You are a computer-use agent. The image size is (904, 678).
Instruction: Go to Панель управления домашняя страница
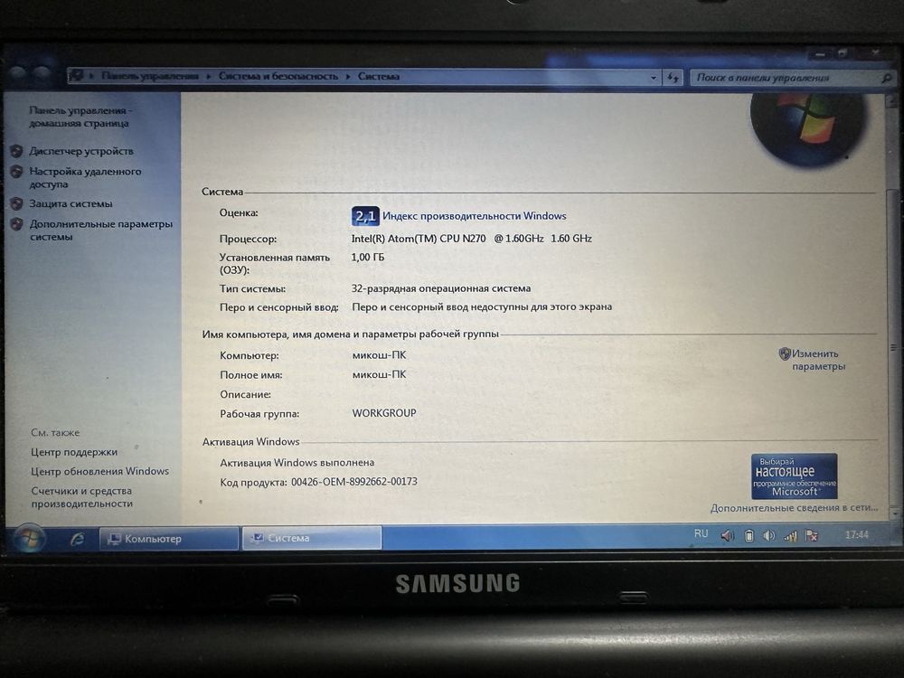[x=80, y=117]
